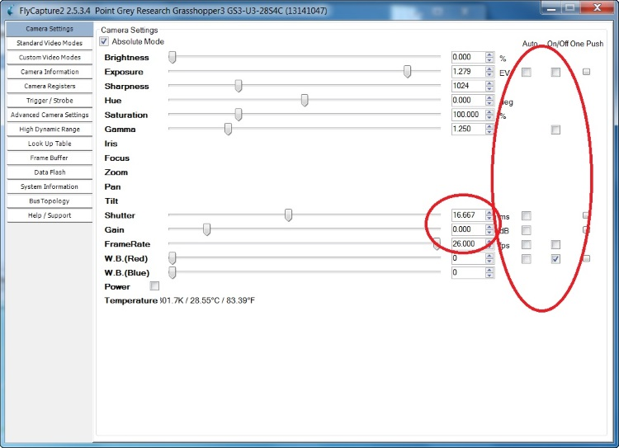Toggle the FrameRate On/Off checkbox

[555, 245]
